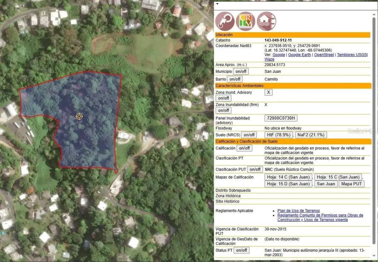Viewport: 378px width, 262px height.
Task: Click the circular arrow redirect icon
Action: [224, 21]
